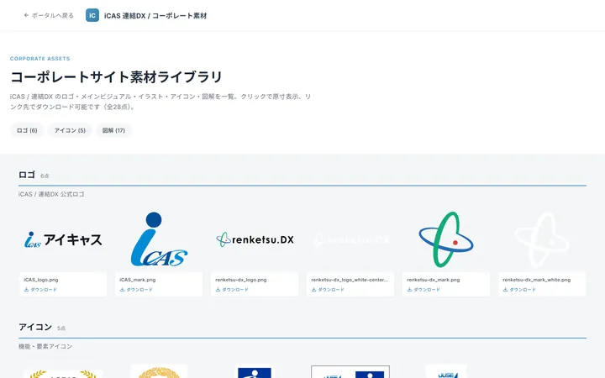
Task: Click the iCAS_mark.png file name
Action: tap(138, 280)
